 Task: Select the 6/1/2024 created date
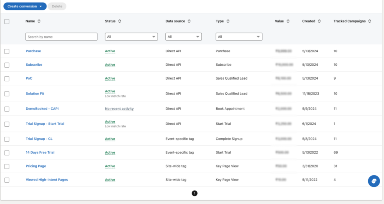[x=309, y=124]
